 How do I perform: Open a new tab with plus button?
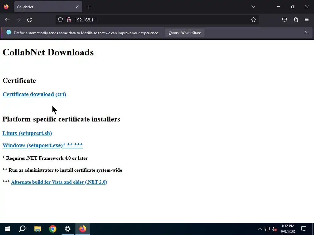click(89, 7)
